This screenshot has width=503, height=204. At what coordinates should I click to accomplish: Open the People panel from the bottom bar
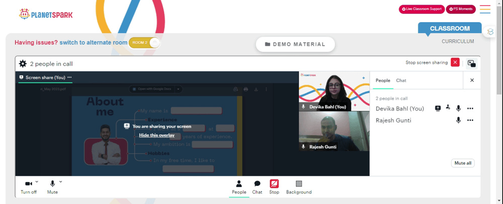pyautogui.click(x=239, y=187)
